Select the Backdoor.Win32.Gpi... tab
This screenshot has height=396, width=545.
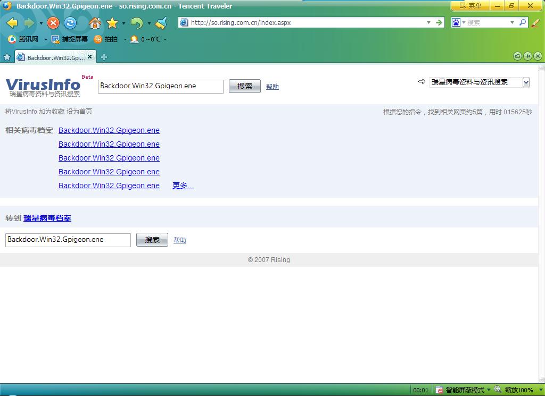(55, 57)
